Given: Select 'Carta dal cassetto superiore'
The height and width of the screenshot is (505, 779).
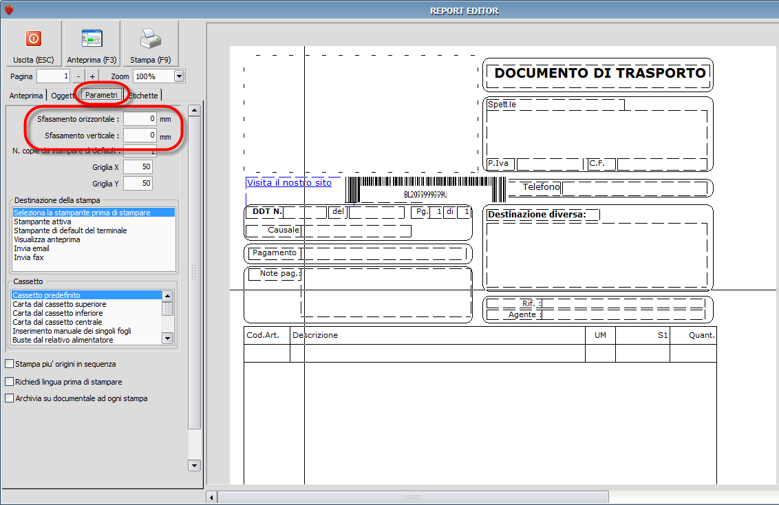Looking at the screenshot, I should (87, 304).
